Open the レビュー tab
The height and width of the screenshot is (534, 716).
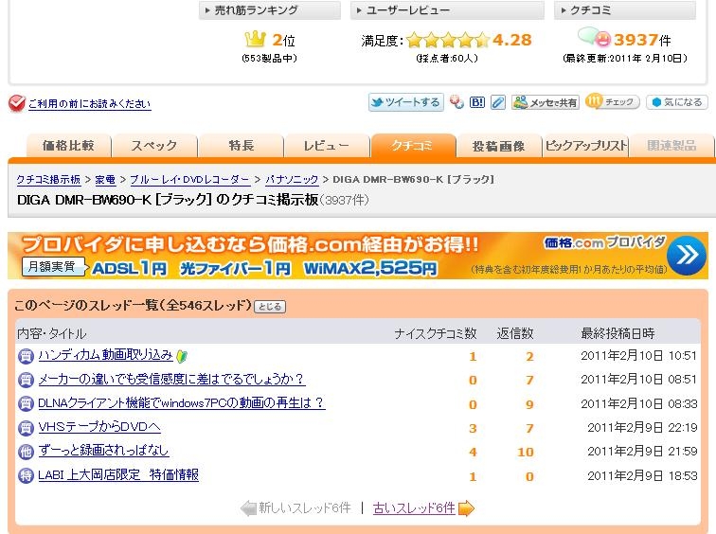tap(327, 146)
